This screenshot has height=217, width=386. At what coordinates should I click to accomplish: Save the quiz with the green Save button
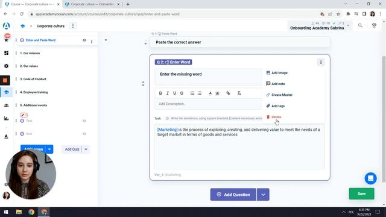click(x=361, y=193)
